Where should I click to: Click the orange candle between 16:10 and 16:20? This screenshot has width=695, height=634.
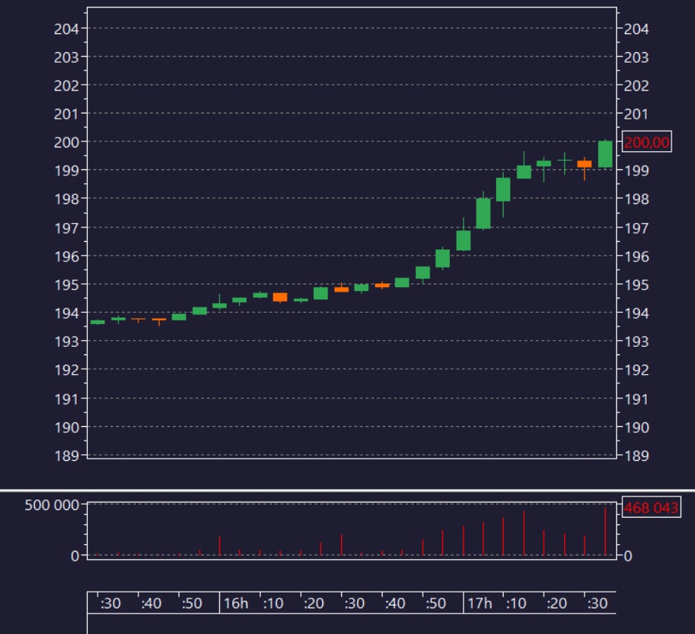pos(280,297)
